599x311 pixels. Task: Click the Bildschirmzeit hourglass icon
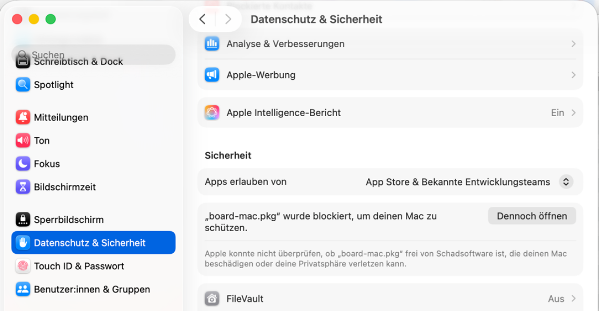click(x=23, y=187)
